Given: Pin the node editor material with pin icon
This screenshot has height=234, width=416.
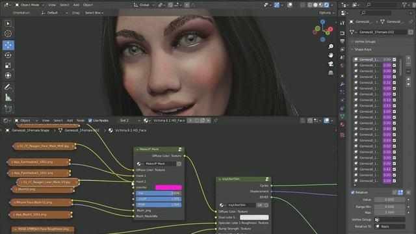Looking at the screenshot, I should (215, 120).
